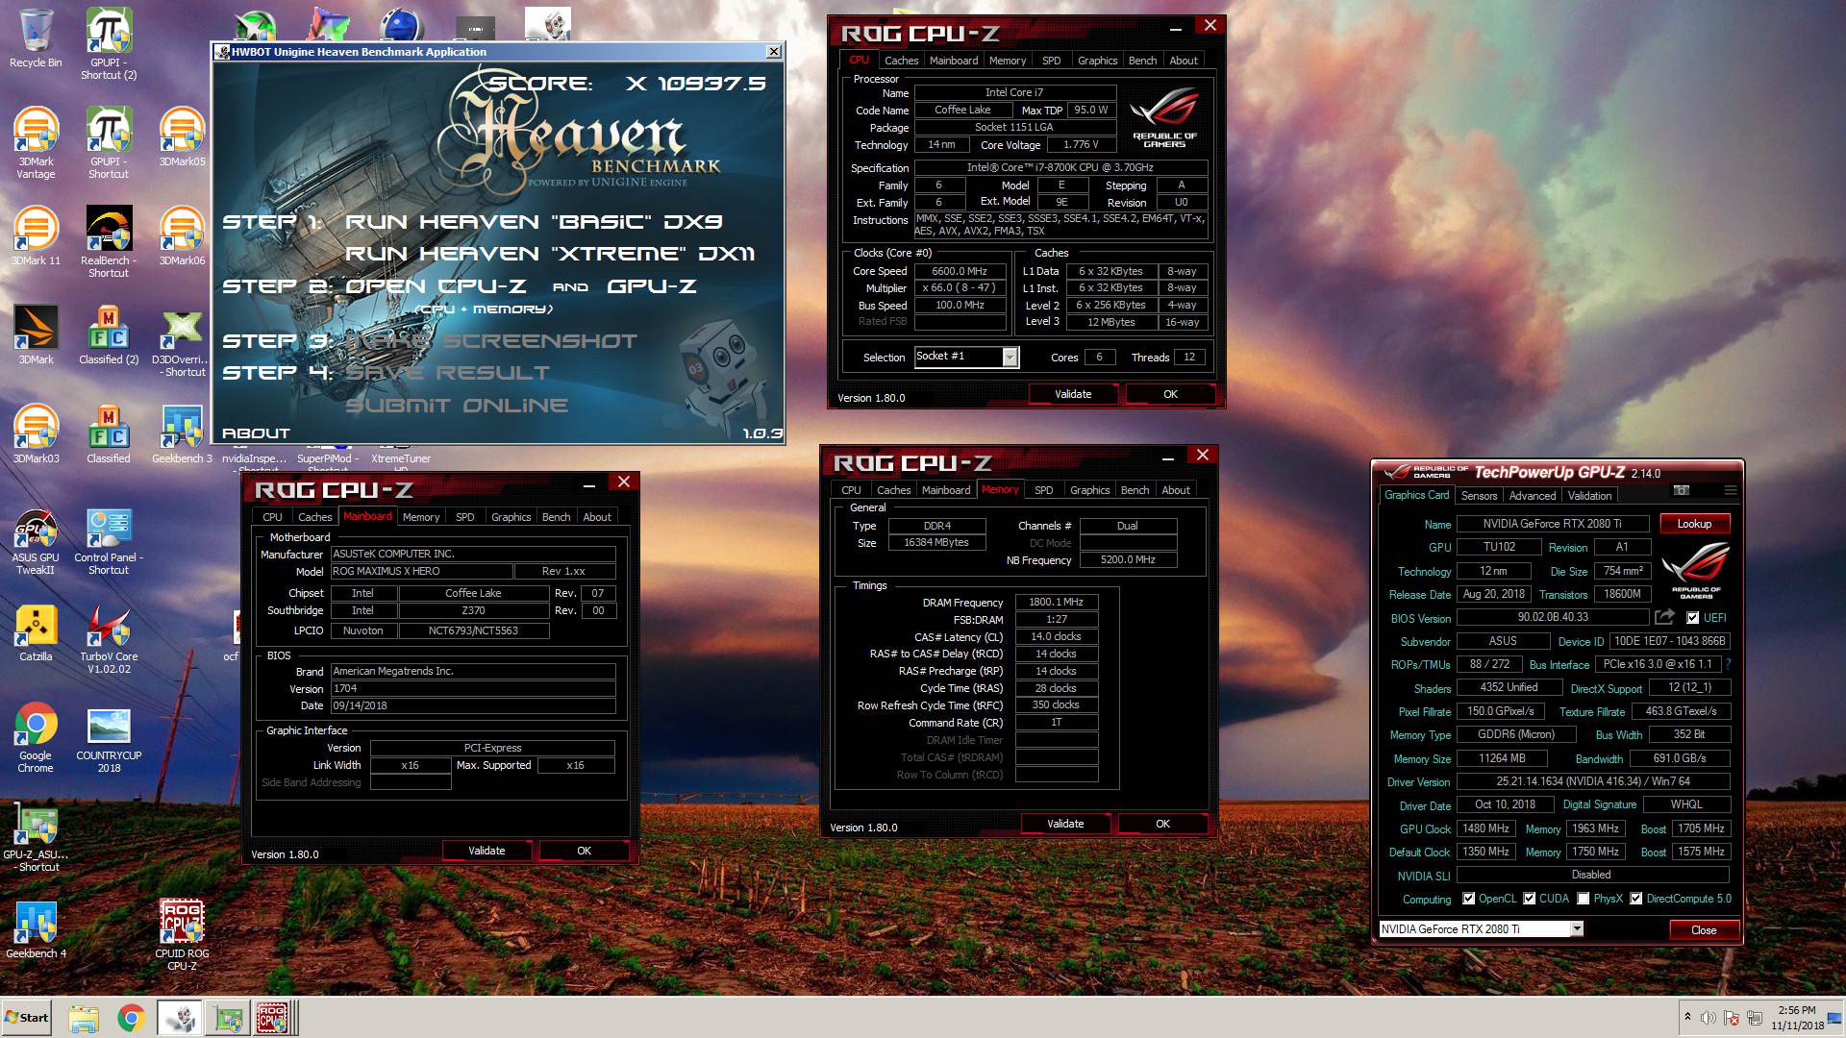The height and width of the screenshot is (1038, 1846).
Task: Toggle the CUDA checkbox
Action: [x=1529, y=899]
